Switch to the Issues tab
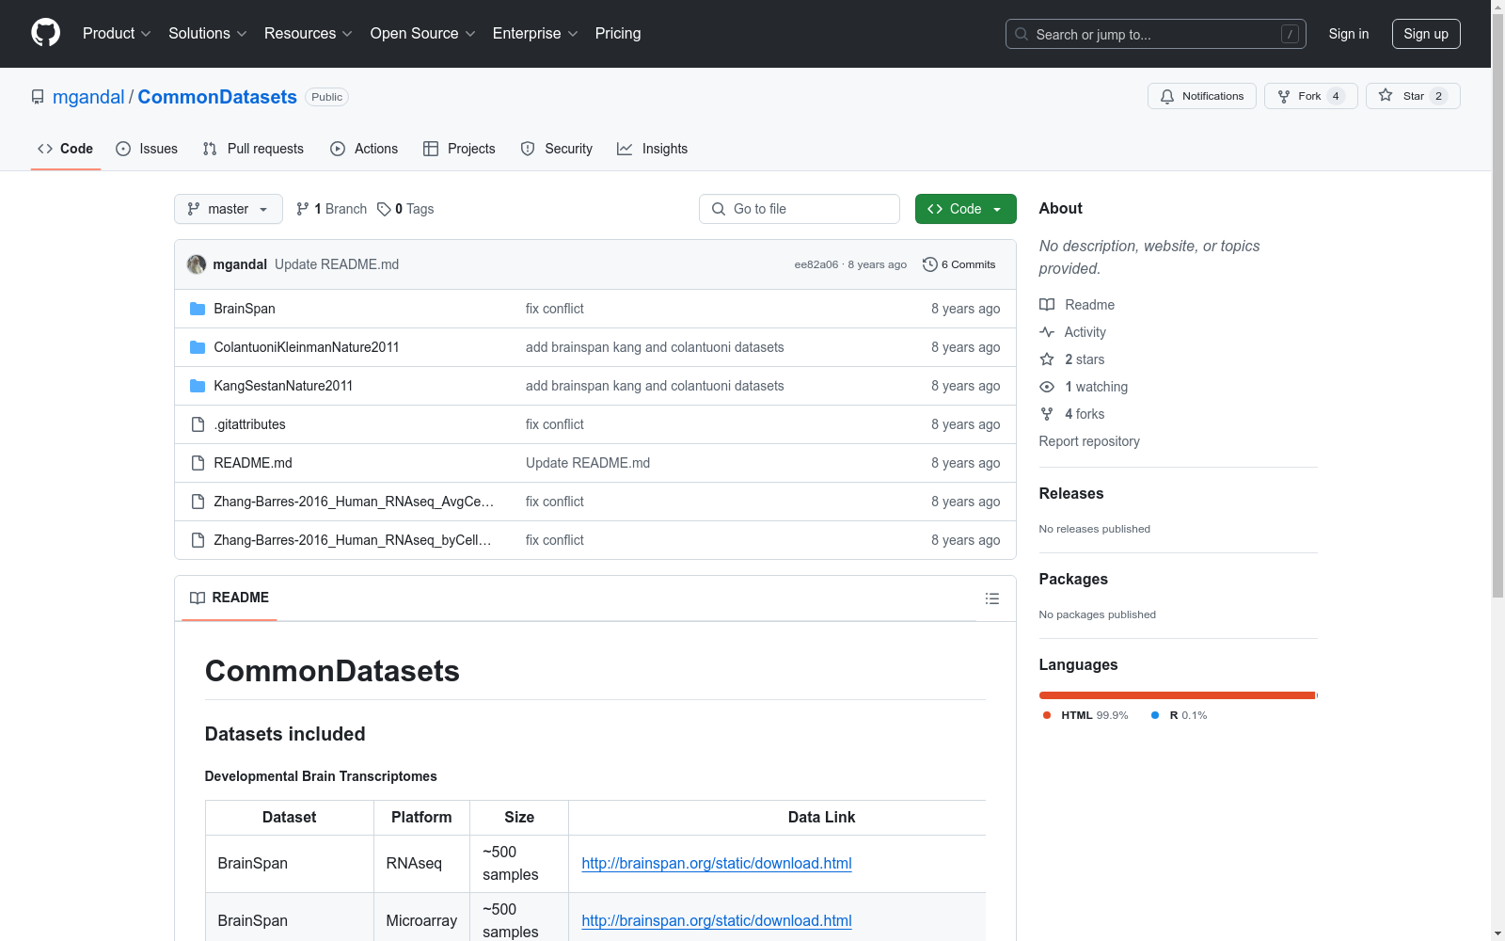Screen dimensions: 1505x941 (147, 149)
